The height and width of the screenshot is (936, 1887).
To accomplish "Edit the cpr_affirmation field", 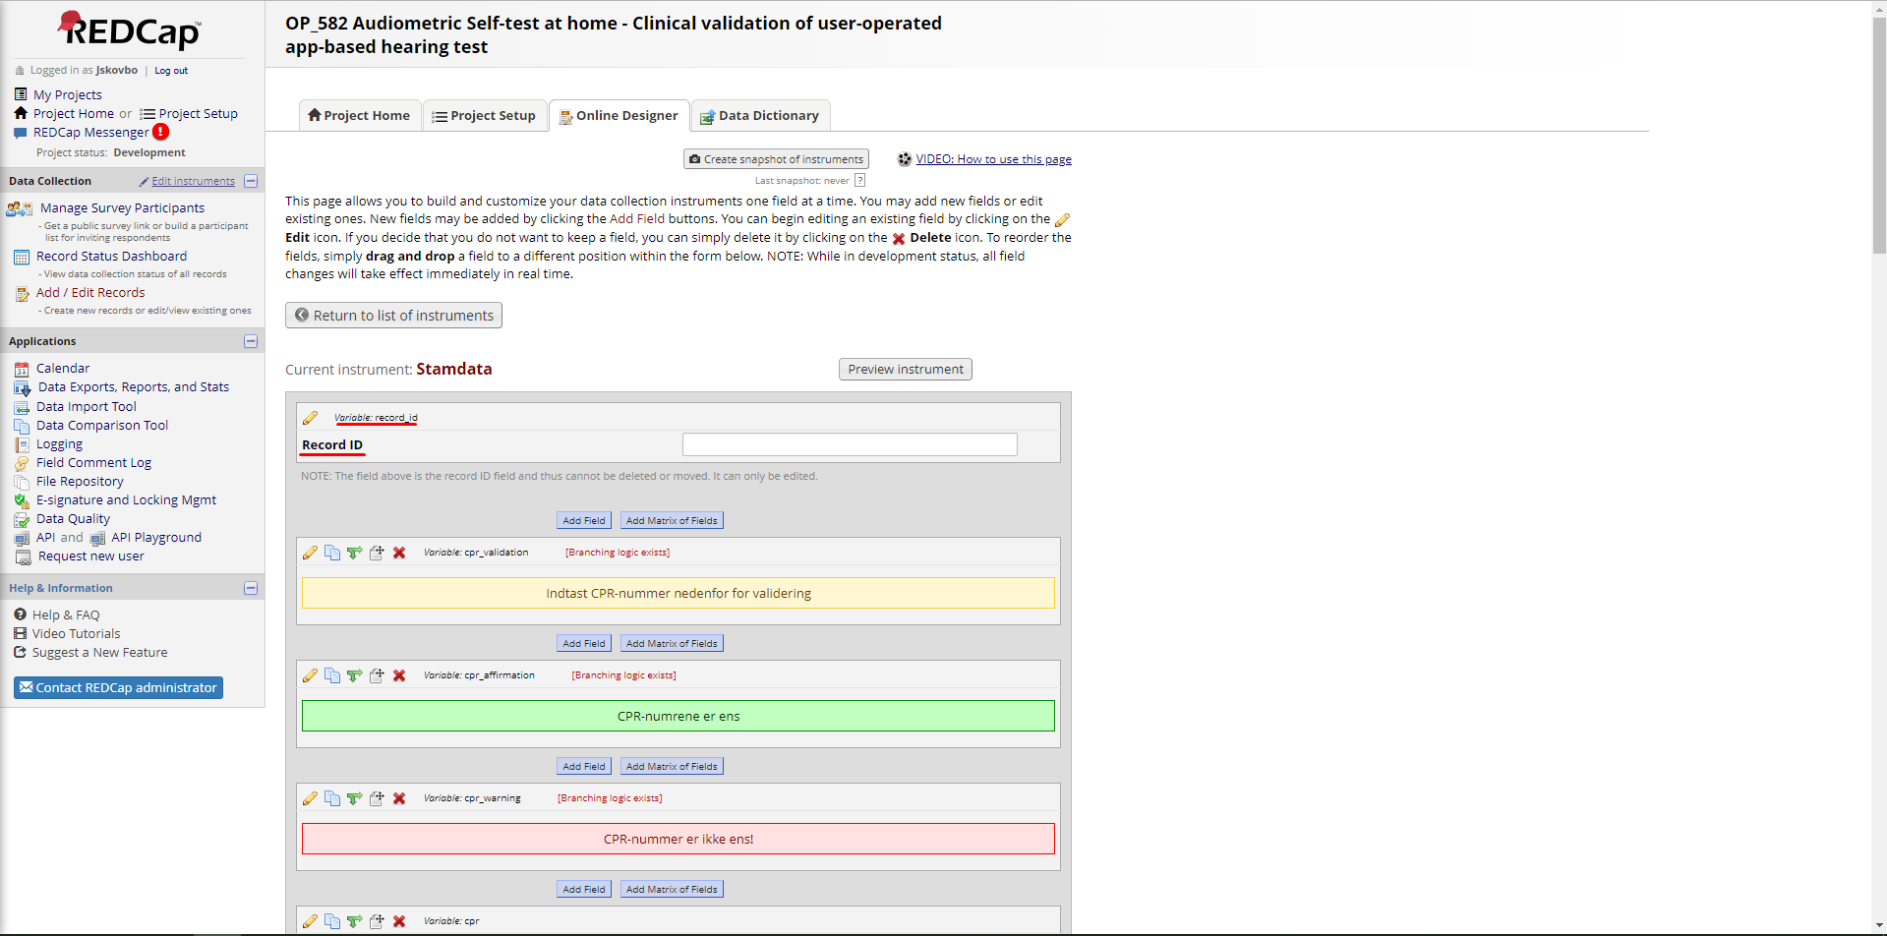I will (310, 675).
